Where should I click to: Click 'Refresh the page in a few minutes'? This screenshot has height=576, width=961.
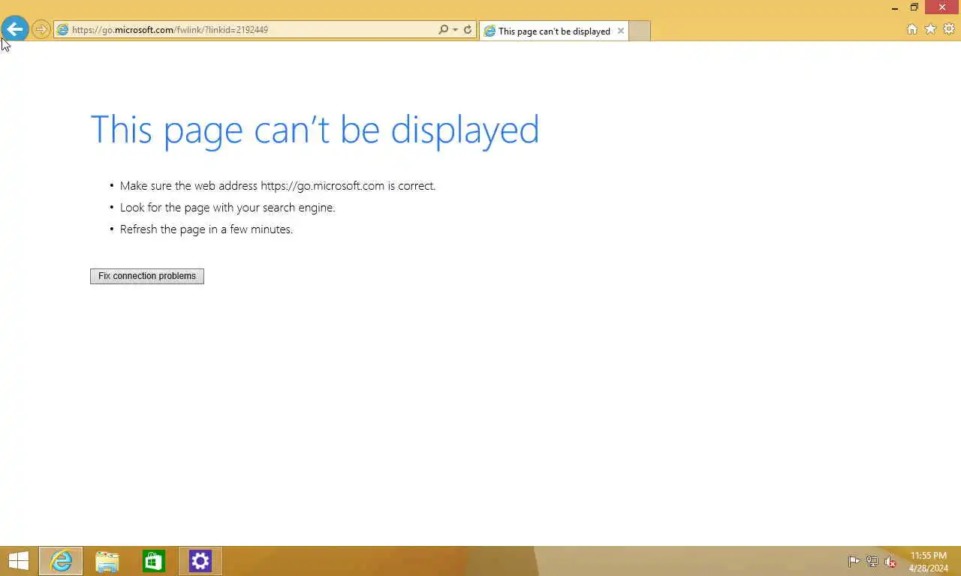(206, 229)
